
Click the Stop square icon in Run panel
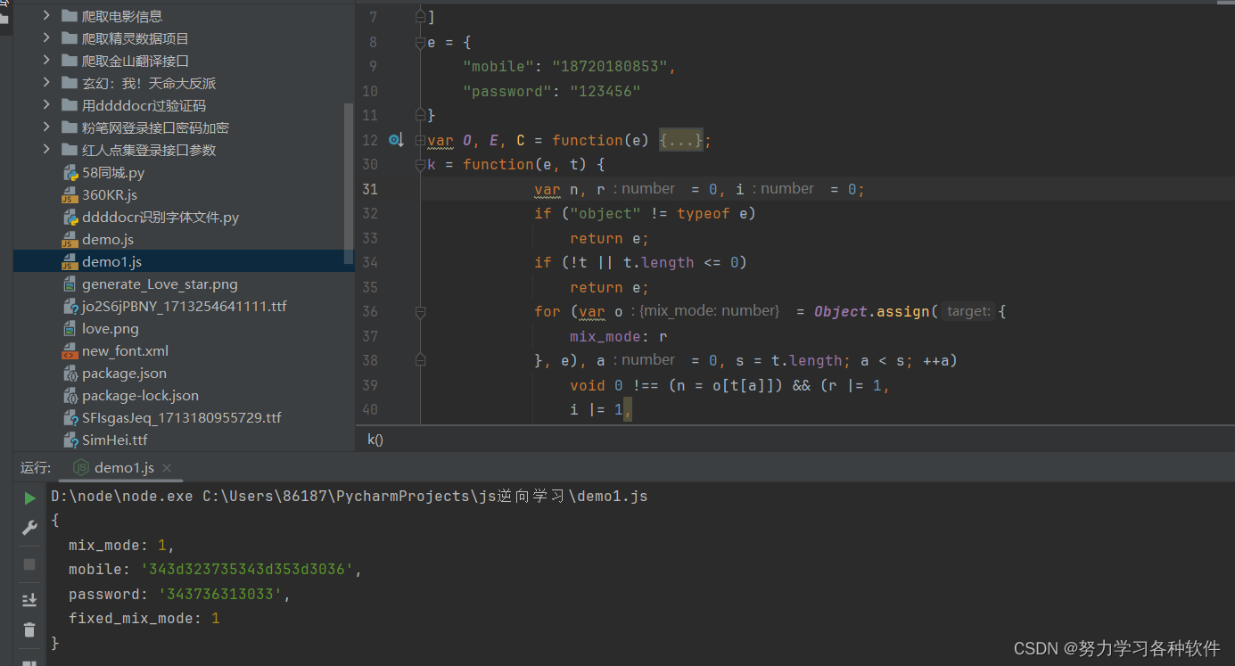pyautogui.click(x=29, y=564)
